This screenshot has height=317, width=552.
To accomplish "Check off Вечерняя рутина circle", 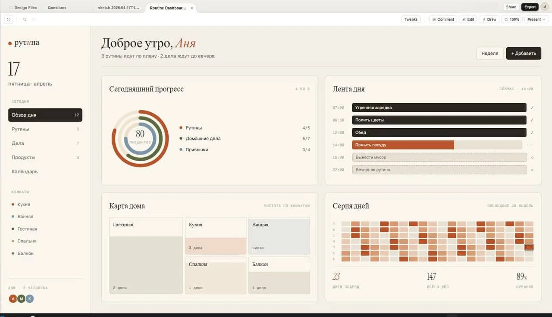I will (x=533, y=170).
